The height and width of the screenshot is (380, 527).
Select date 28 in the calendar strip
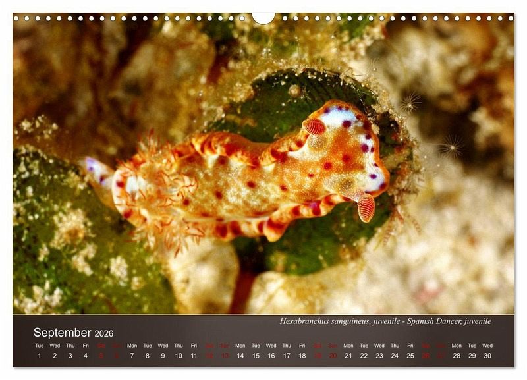click(x=457, y=356)
